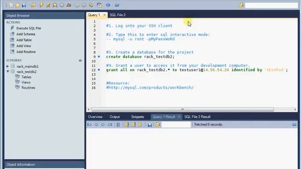Switch to the SQL File 2 tab
Screen dimensions: 301x169
pos(118,15)
